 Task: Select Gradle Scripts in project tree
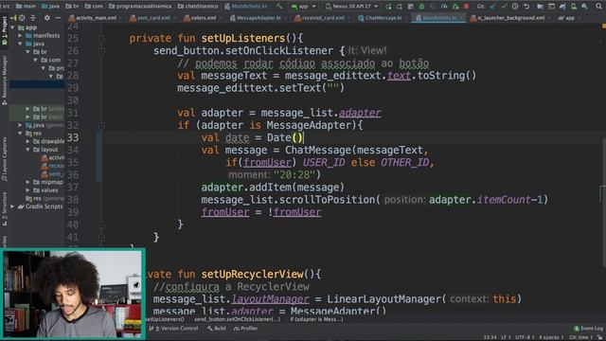[40, 206]
